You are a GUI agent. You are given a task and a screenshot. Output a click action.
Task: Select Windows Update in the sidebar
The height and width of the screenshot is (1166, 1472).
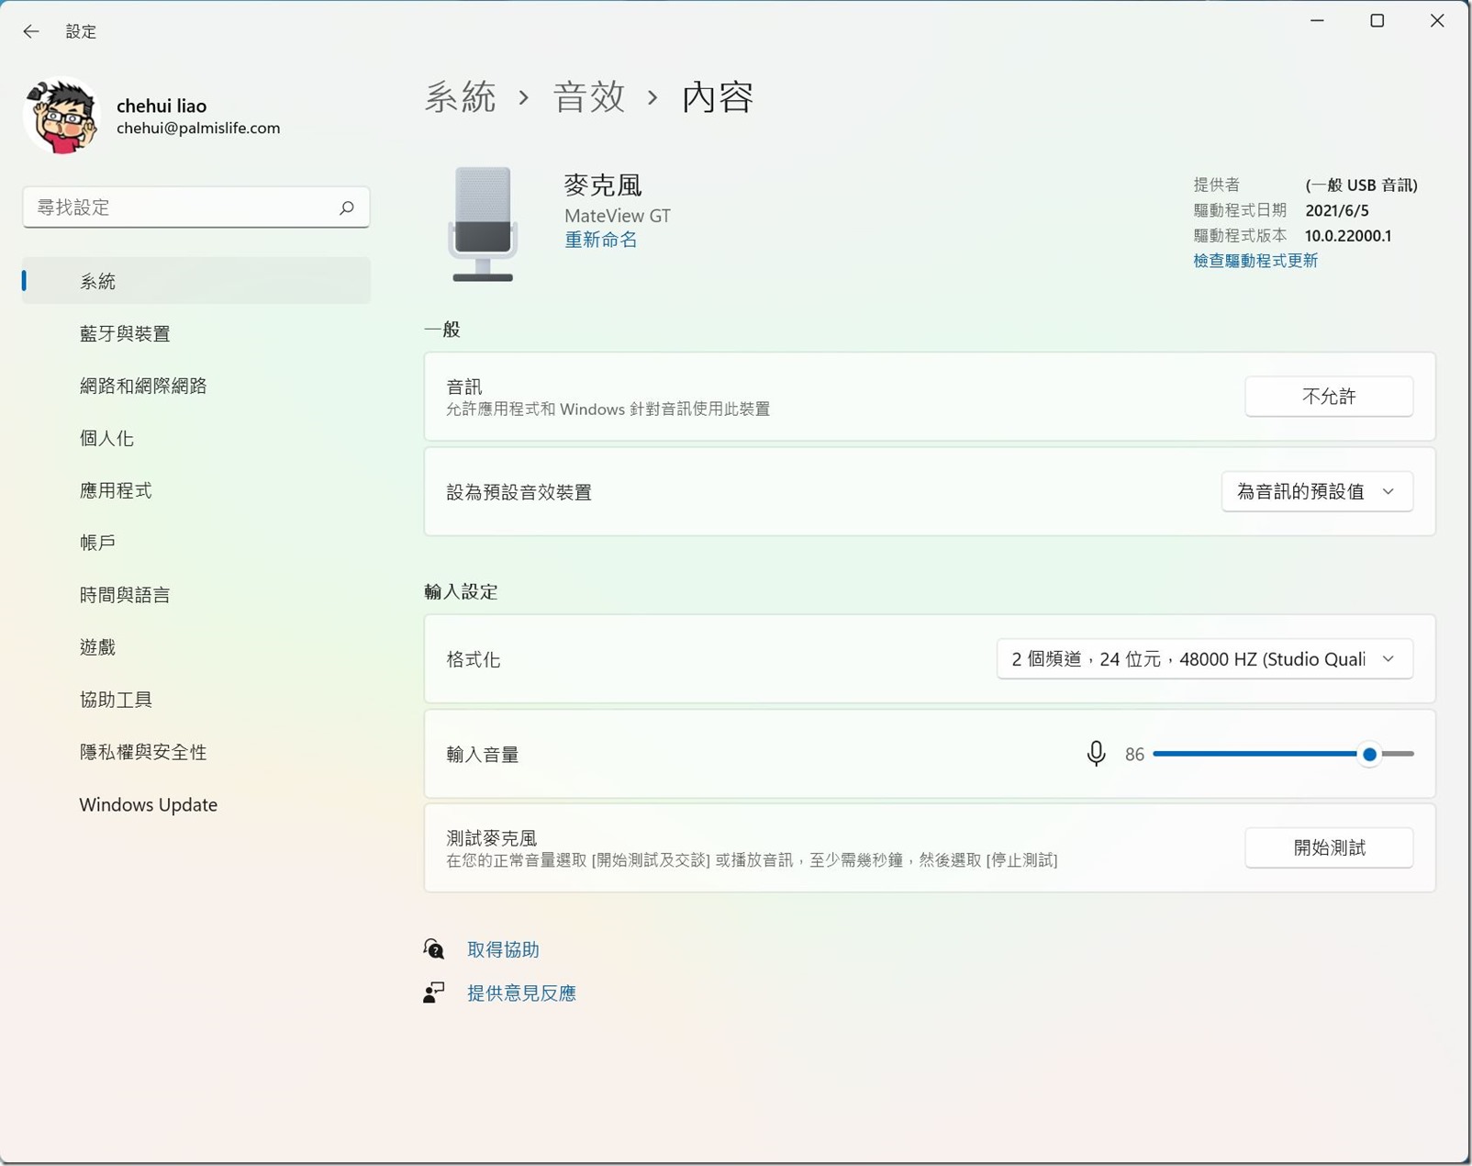pos(149,804)
